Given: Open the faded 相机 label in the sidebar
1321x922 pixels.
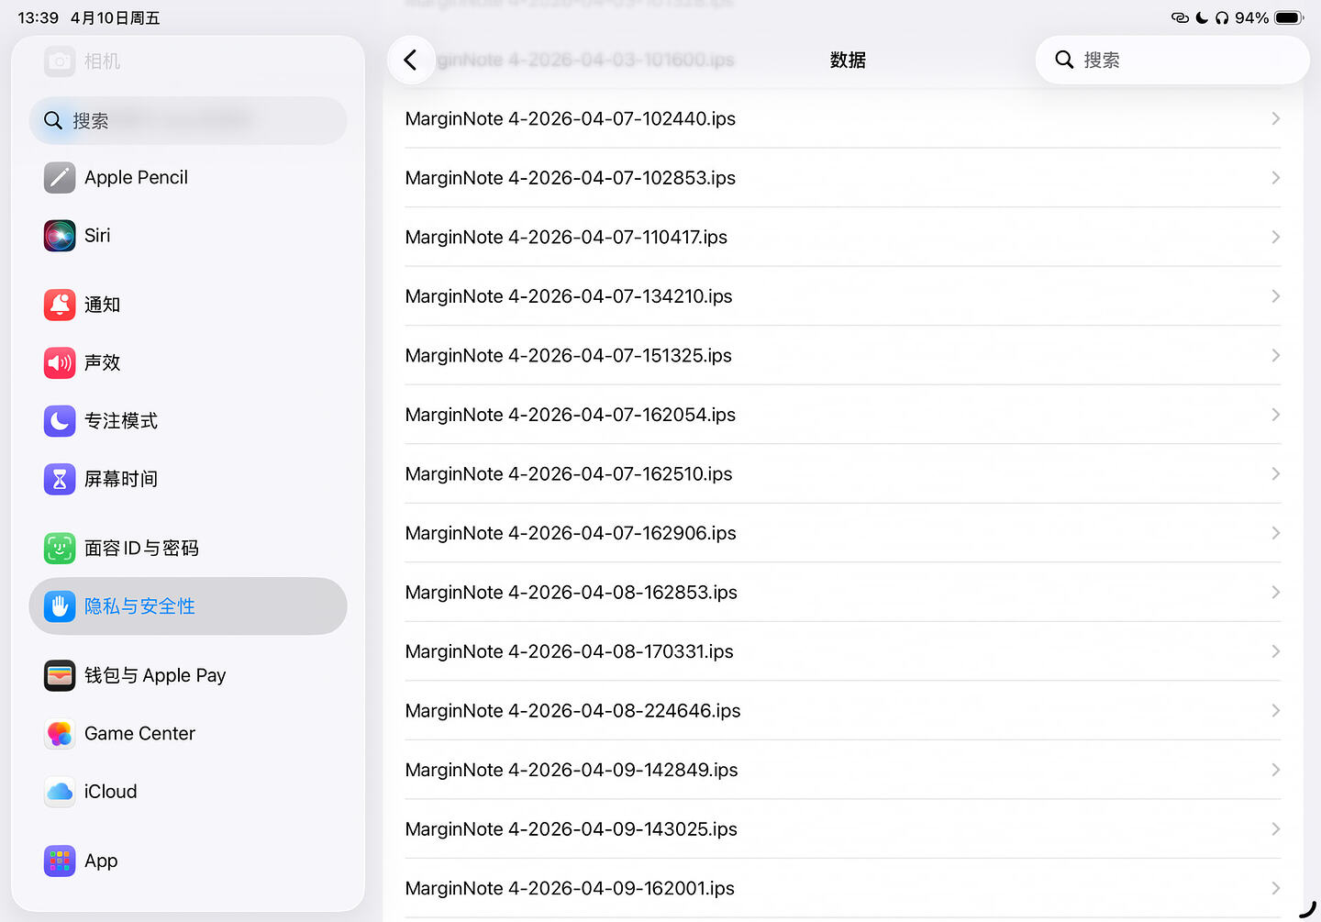Looking at the screenshot, I should pyautogui.click(x=102, y=61).
